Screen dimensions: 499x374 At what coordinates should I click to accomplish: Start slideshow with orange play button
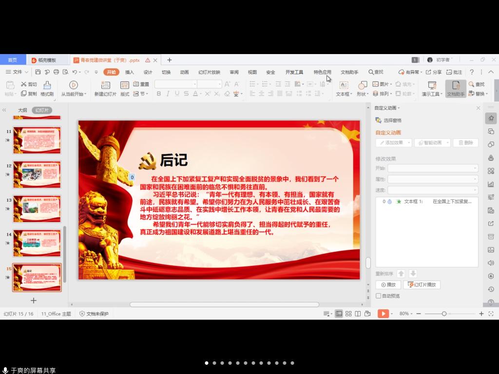tap(383, 314)
